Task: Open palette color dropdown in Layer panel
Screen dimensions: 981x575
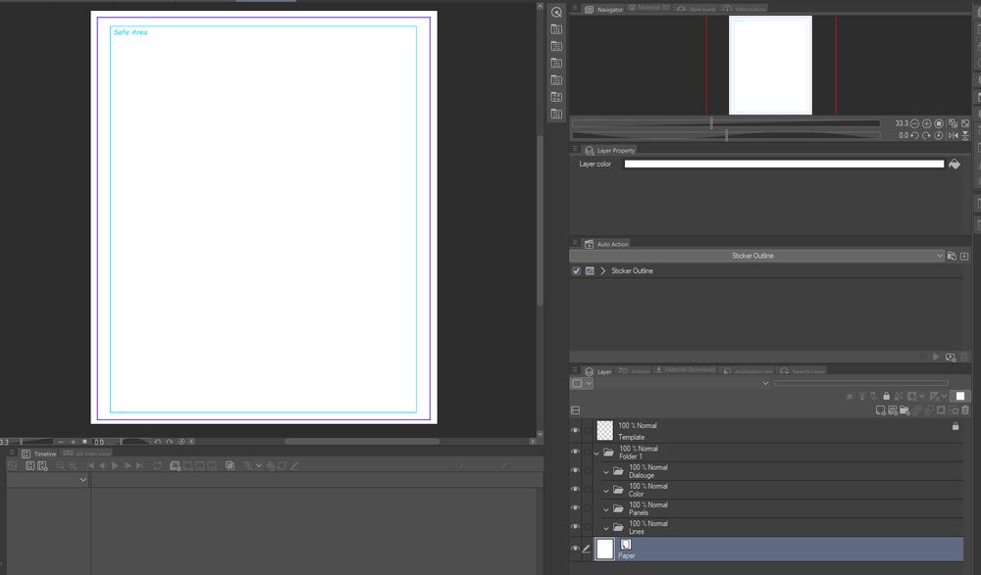Action: click(x=582, y=384)
